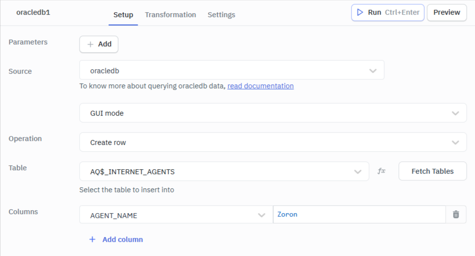Click the Table label
Image resolution: width=475 pixels, height=256 pixels.
tap(18, 168)
